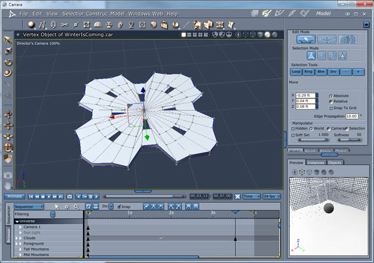374x263 pixels.
Task: Select the Relative radio button
Action: click(330, 102)
